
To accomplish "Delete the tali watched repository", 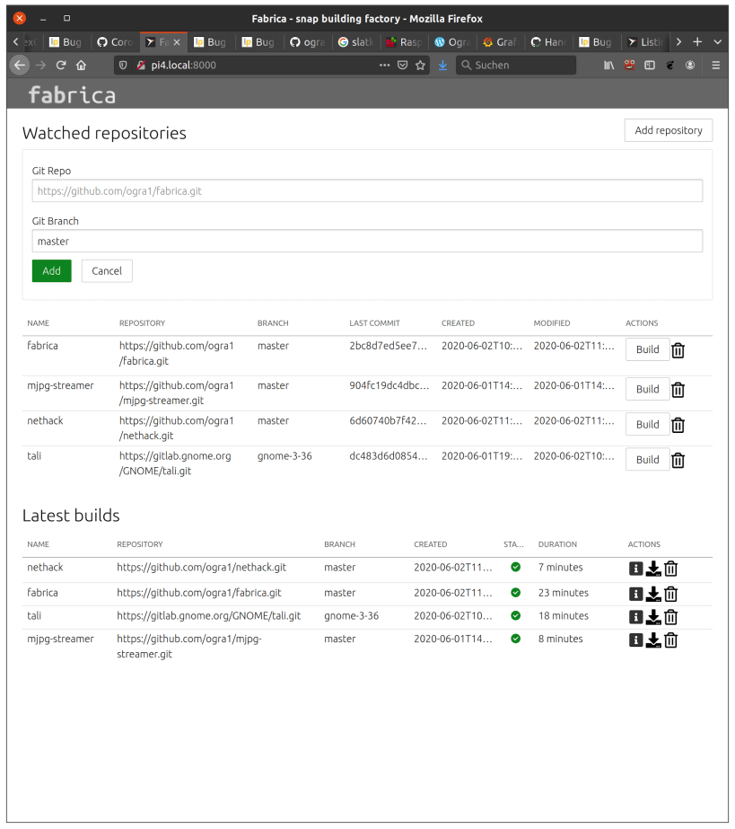I will [678, 461].
